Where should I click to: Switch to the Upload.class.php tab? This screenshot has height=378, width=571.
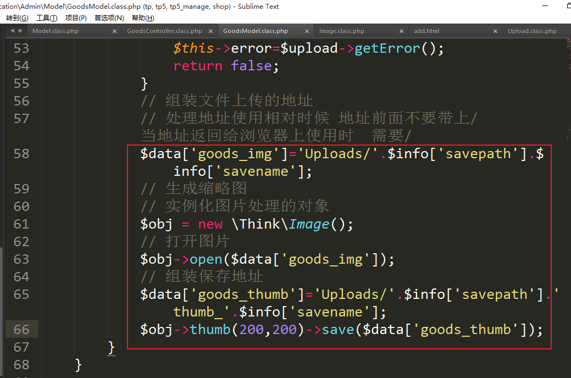(531, 31)
